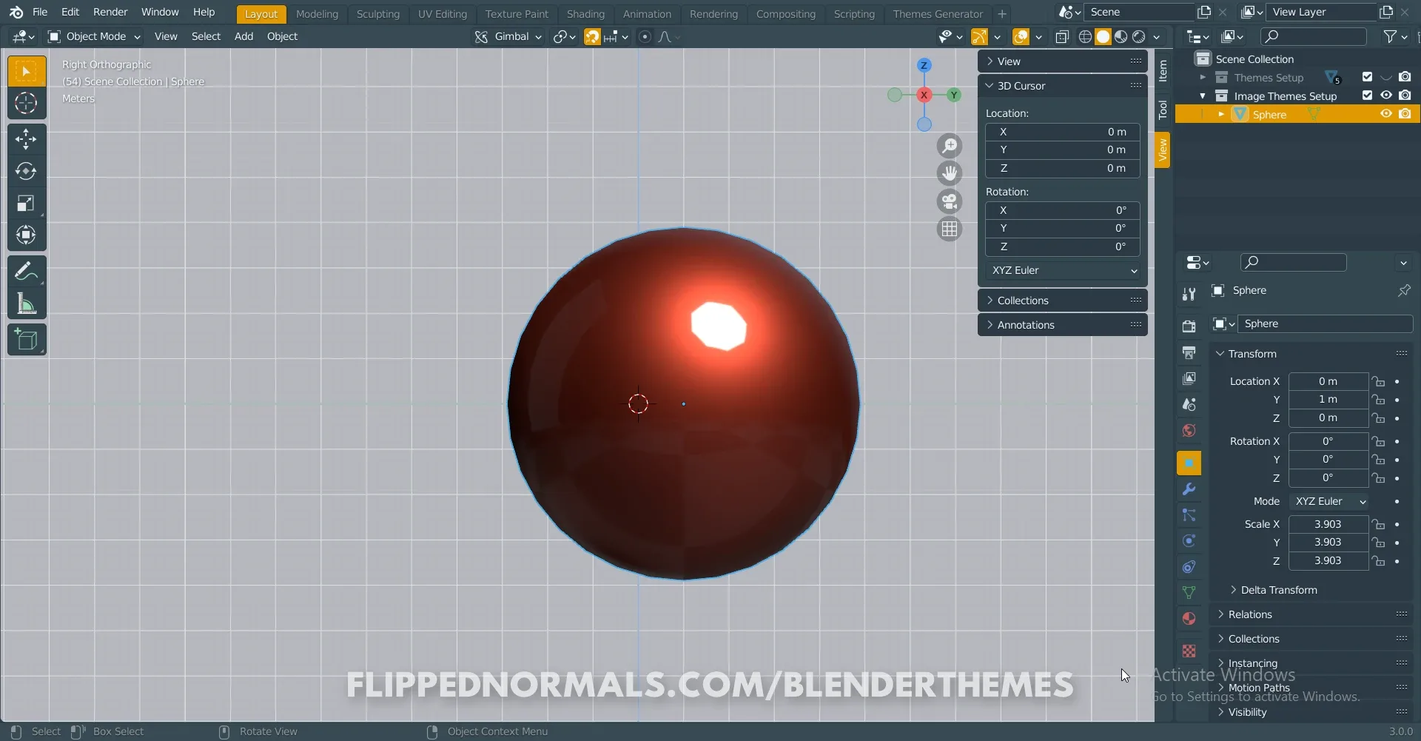
Task: Switch to the Shading workspace tab
Action: pyautogui.click(x=585, y=13)
